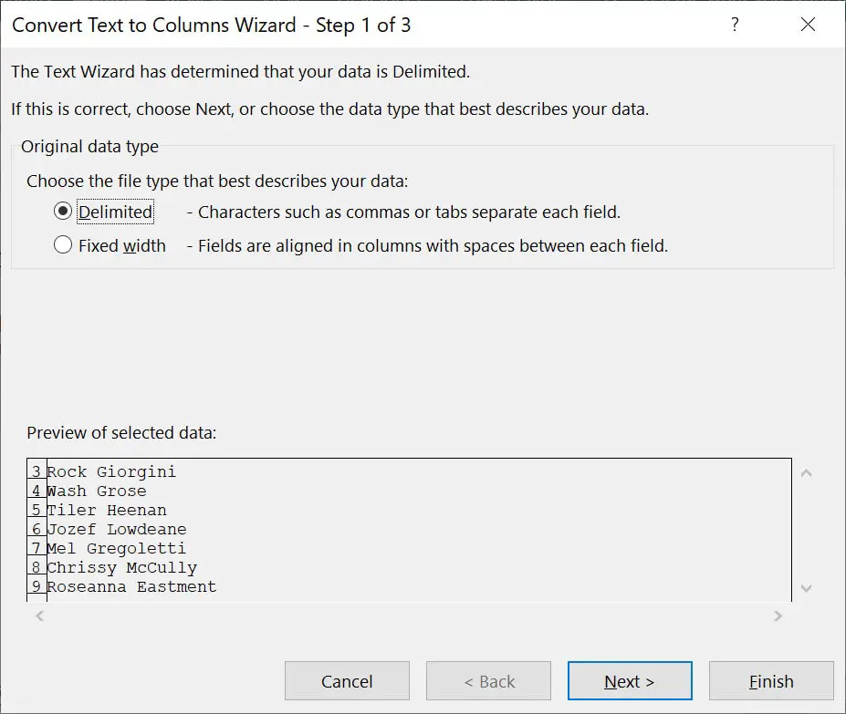Open the dialog help via question mark icon

point(734,26)
